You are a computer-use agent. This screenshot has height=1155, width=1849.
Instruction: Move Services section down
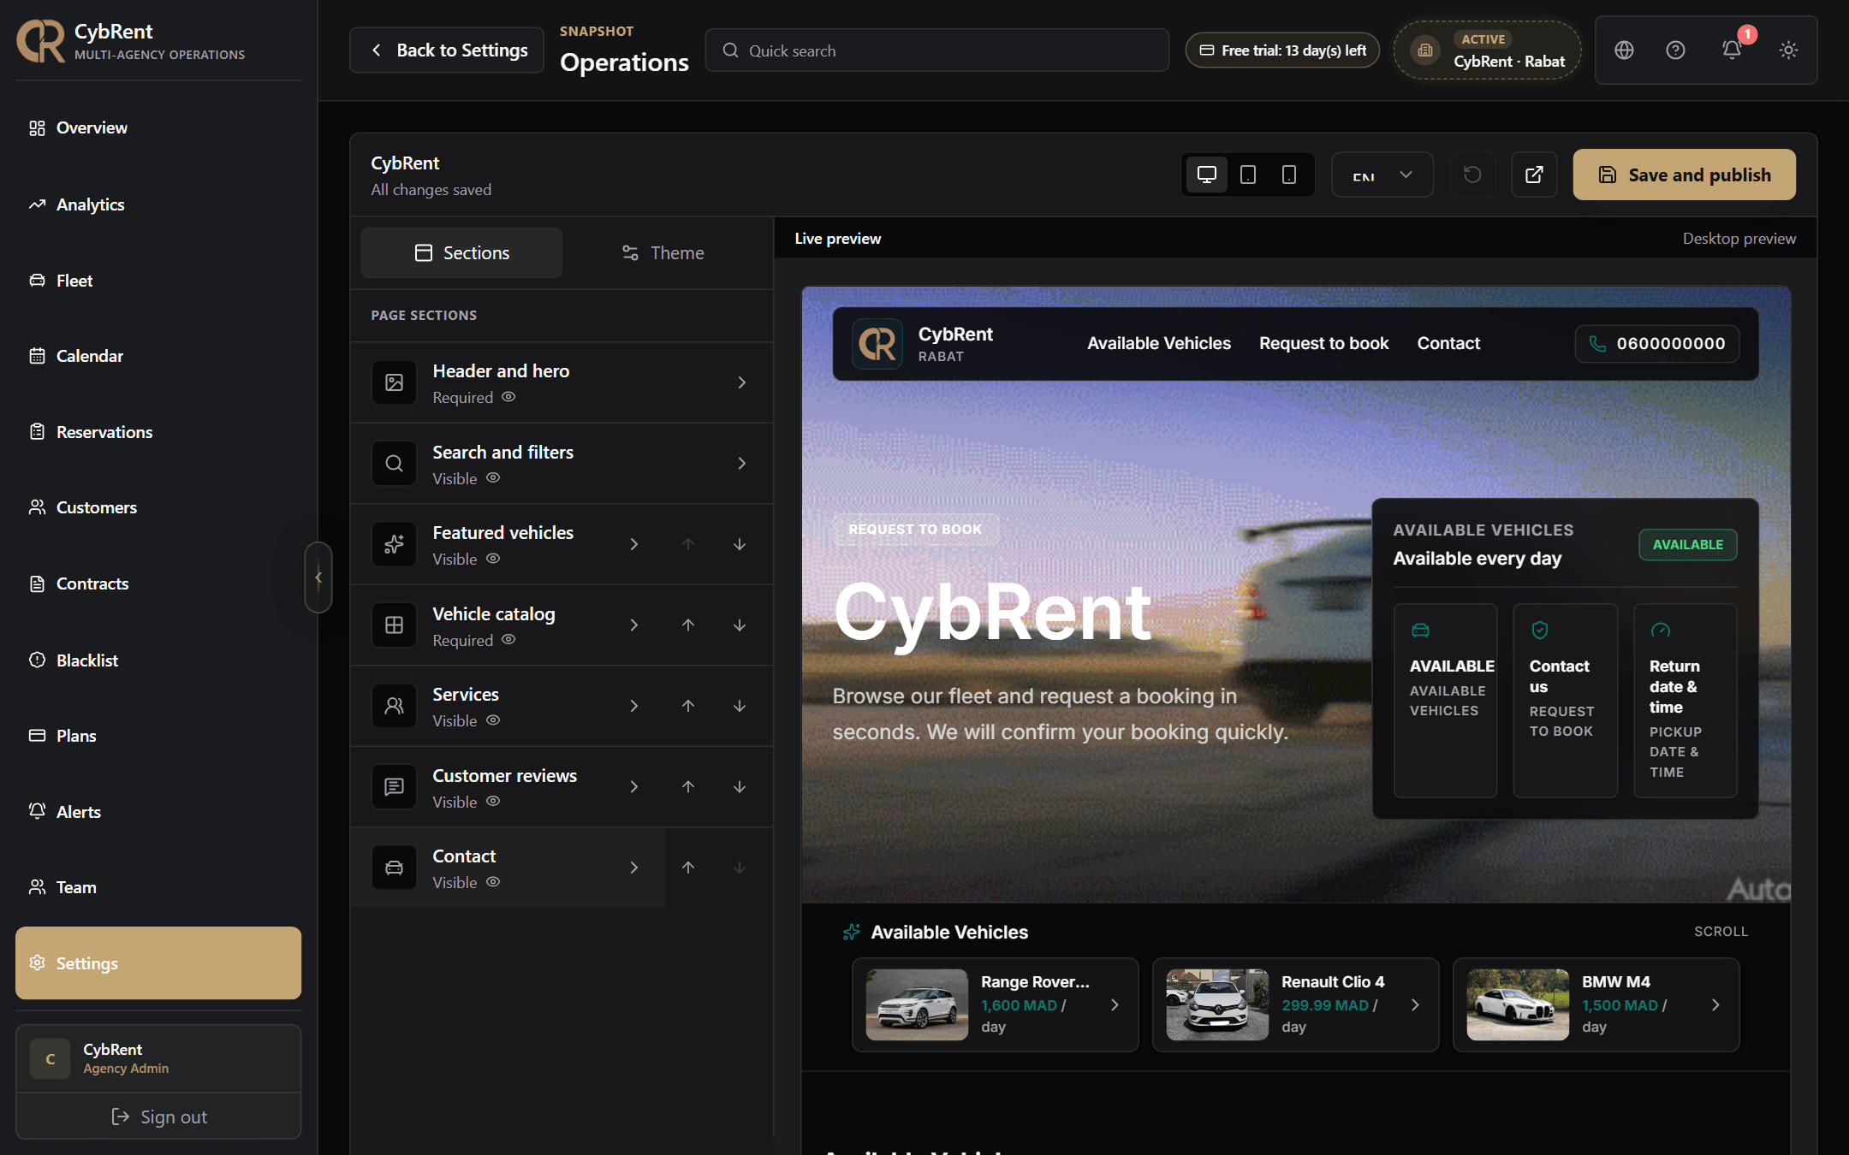tap(740, 706)
